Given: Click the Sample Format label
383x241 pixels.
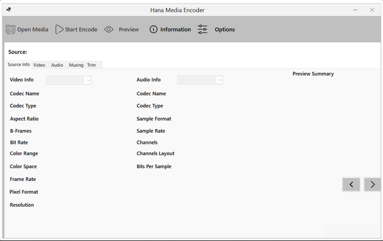Looking at the screenshot, I should 154,119.
